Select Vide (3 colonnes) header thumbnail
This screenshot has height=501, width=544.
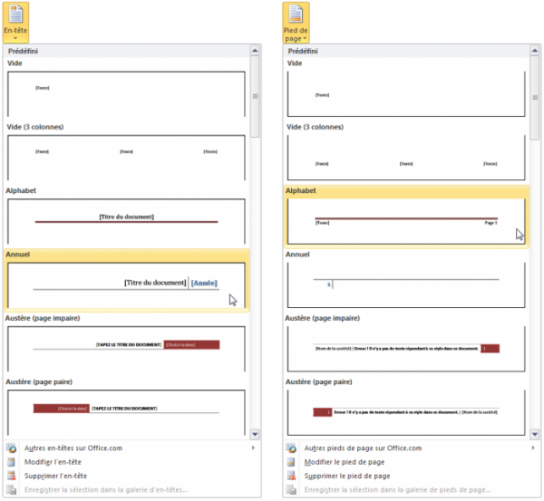coord(126,158)
